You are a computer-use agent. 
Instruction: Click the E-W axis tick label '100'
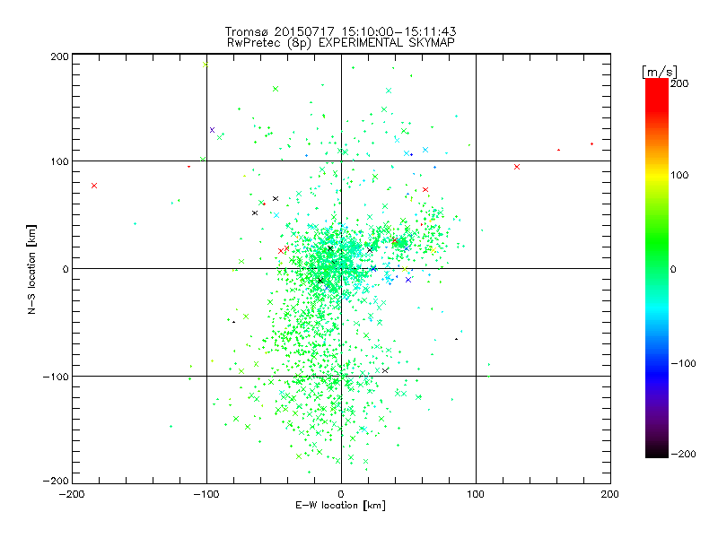point(476,494)
